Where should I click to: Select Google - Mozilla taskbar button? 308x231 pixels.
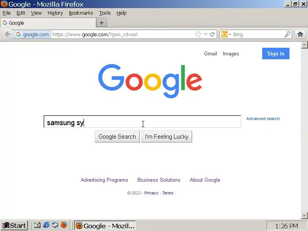tap(105, 226)
